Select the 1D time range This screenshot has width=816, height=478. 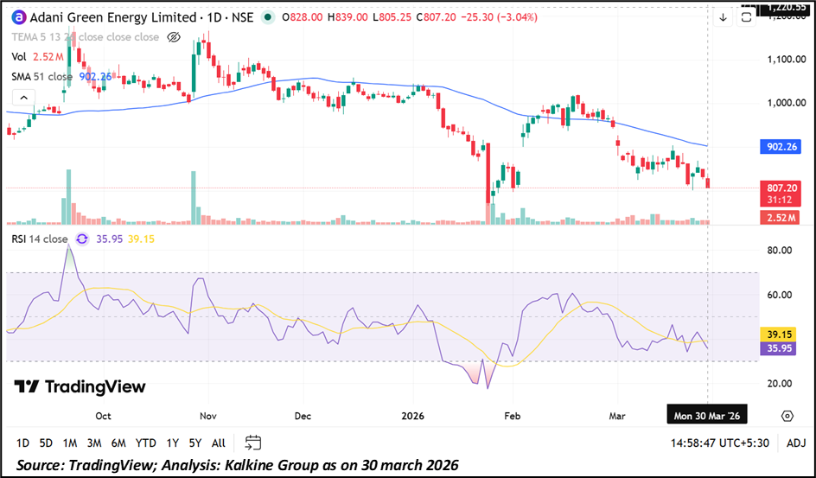[23, 443]
